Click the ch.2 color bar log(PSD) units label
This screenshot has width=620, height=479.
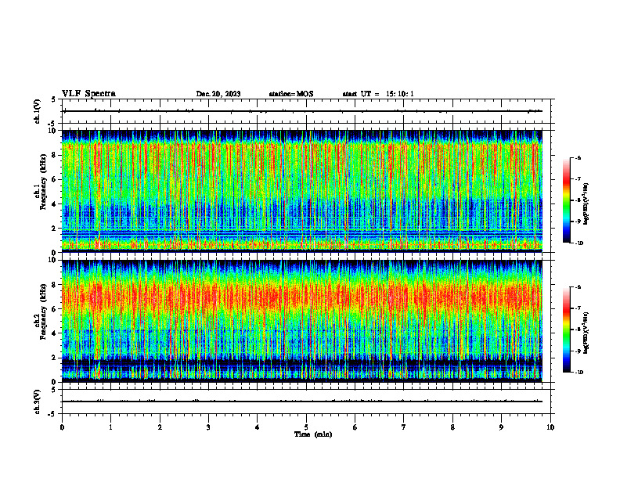[x=586, y=333]
